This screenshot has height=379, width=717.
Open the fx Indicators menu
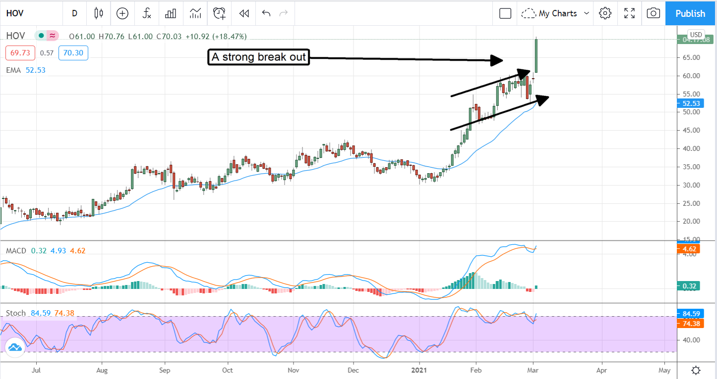coord(147,13)
